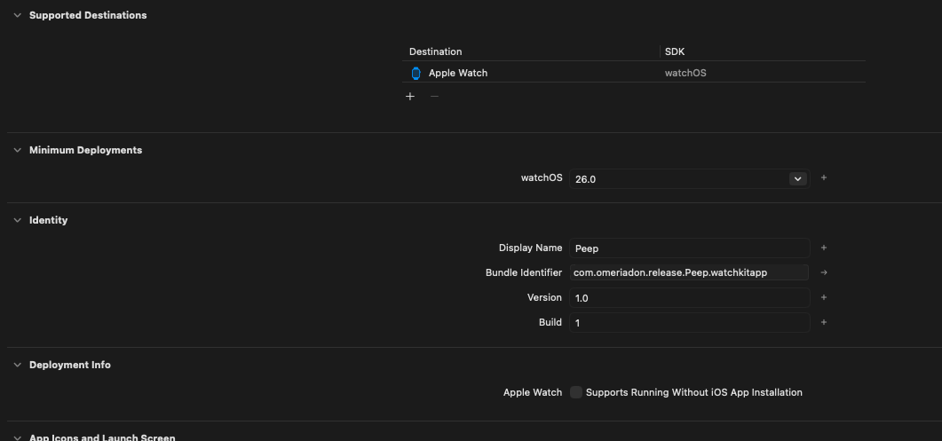Remove selected destination with minus button
Image resolution: width=942 pixels, height=441 pixels.
tap(434, 96)
